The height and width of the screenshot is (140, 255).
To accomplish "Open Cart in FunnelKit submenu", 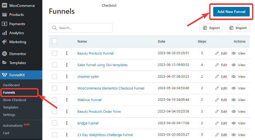I will (x=6, y=133).
